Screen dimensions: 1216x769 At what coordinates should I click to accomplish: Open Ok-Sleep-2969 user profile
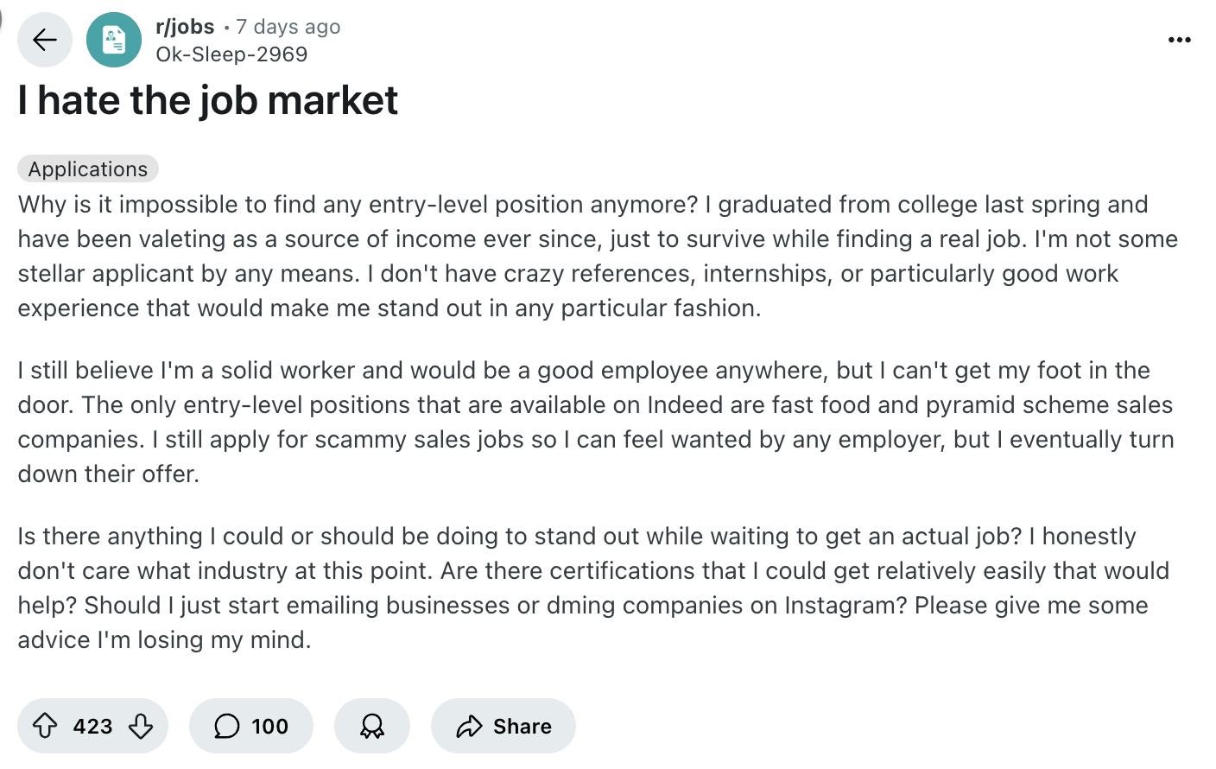point(231,54)
